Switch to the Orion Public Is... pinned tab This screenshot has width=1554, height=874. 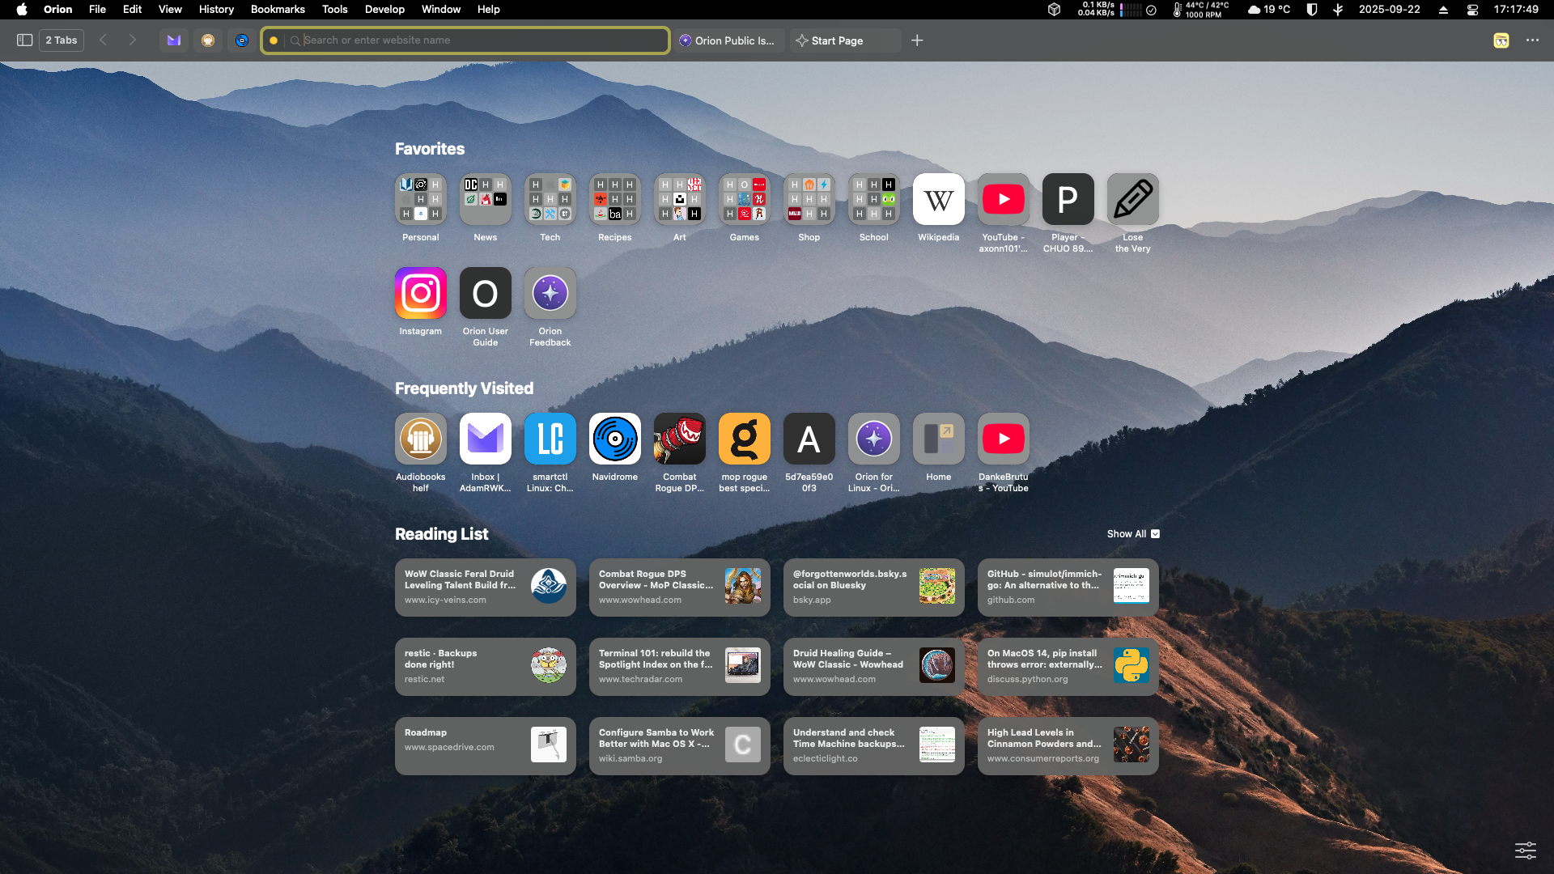pos(727,40)
